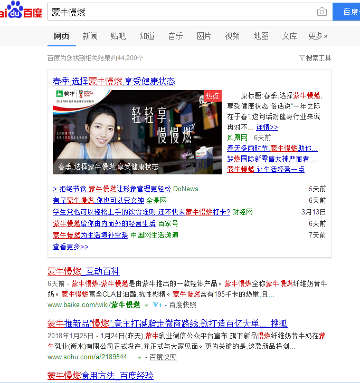
Task: Click the 中国网生活频道 source label
Action: coord(155,235)
